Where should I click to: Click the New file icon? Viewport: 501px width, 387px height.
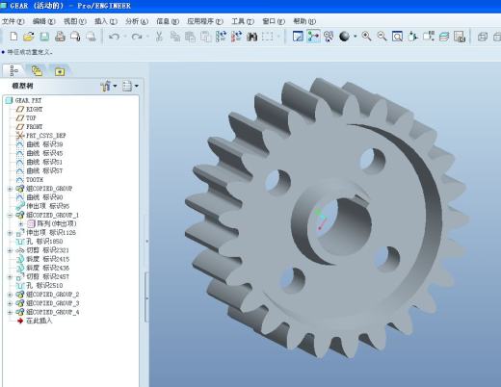point(13,37)
